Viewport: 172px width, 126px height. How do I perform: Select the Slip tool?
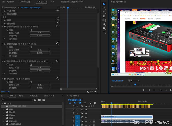pos(104,20)
